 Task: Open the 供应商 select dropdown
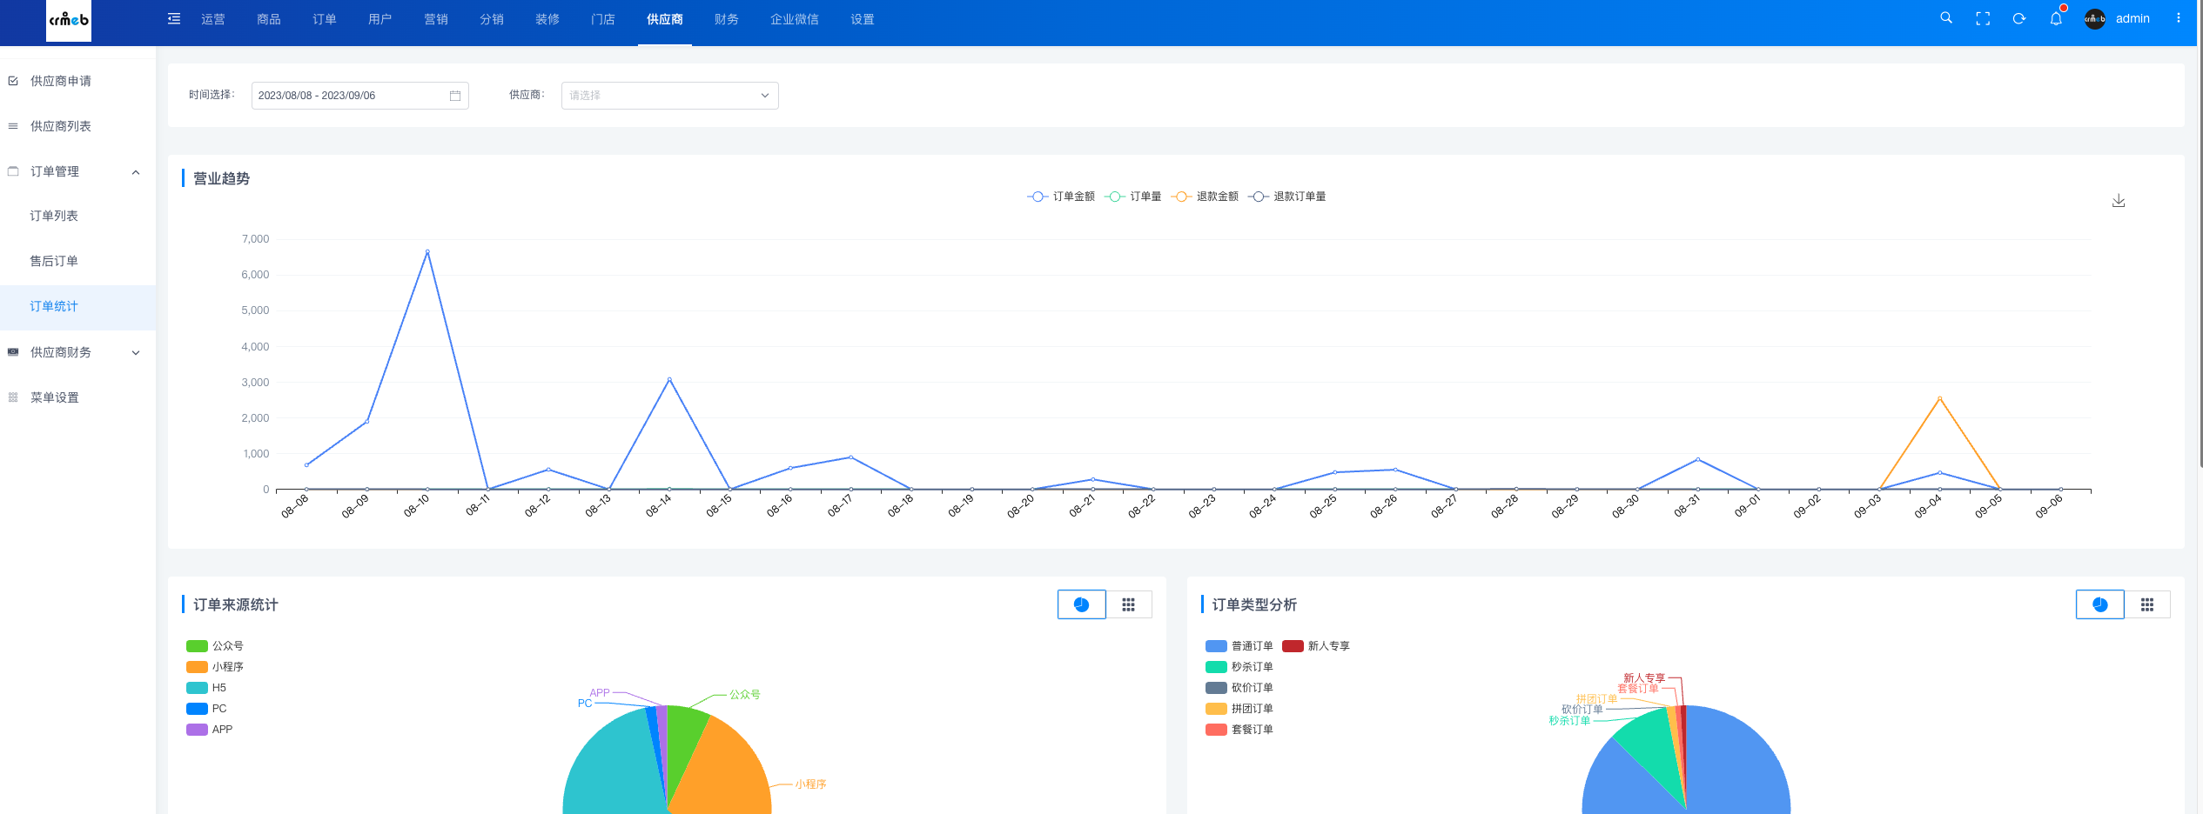click(x=670, y=96)
